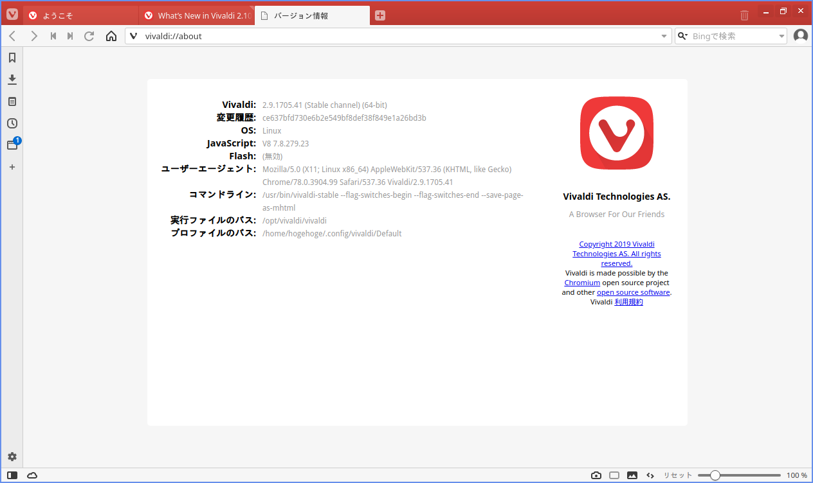This screenshot has width=813, height=483.
Task: Open a new tab
Action: click(380, 15)
